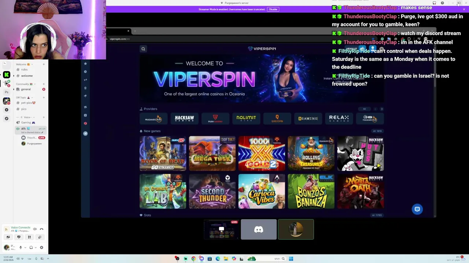Open Bonzo's Bananza game thumbnail
The width and height of the screenshot is (469, 263).
click(x=311, y=191)
